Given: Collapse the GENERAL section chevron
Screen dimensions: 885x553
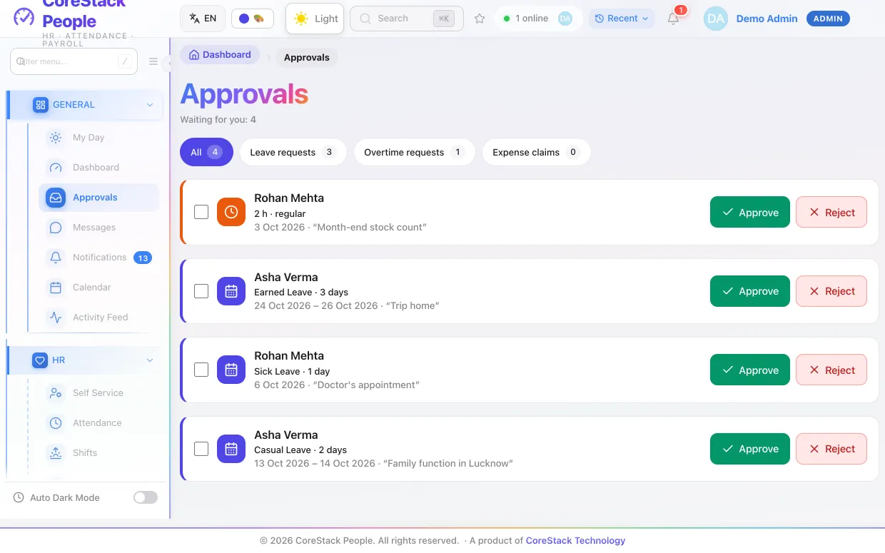Looking at the screenshot, I should [150, 105].
